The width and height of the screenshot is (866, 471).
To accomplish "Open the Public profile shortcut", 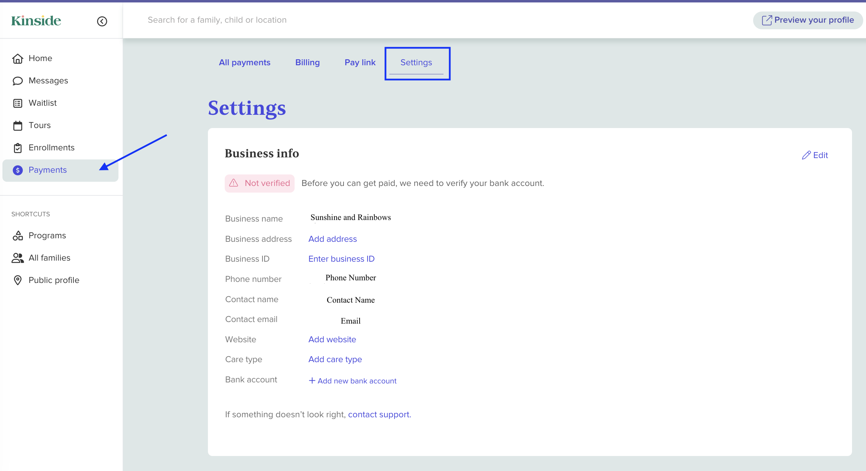I will [x=60, y=280].
